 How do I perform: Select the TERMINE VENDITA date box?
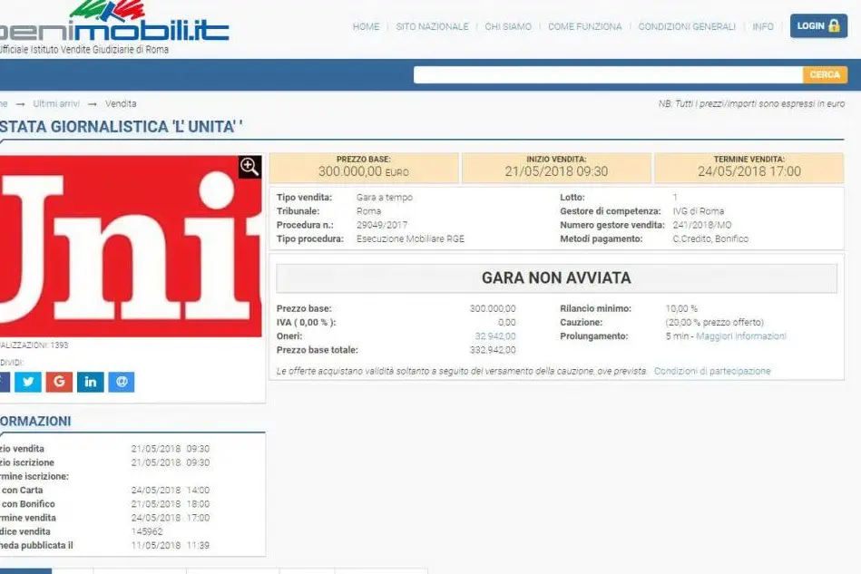point(749,168)
